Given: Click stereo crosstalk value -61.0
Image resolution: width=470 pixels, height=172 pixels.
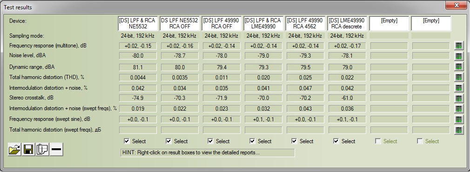Looking at the screenshot, I should pyautogui.click(x=348, y=98).
